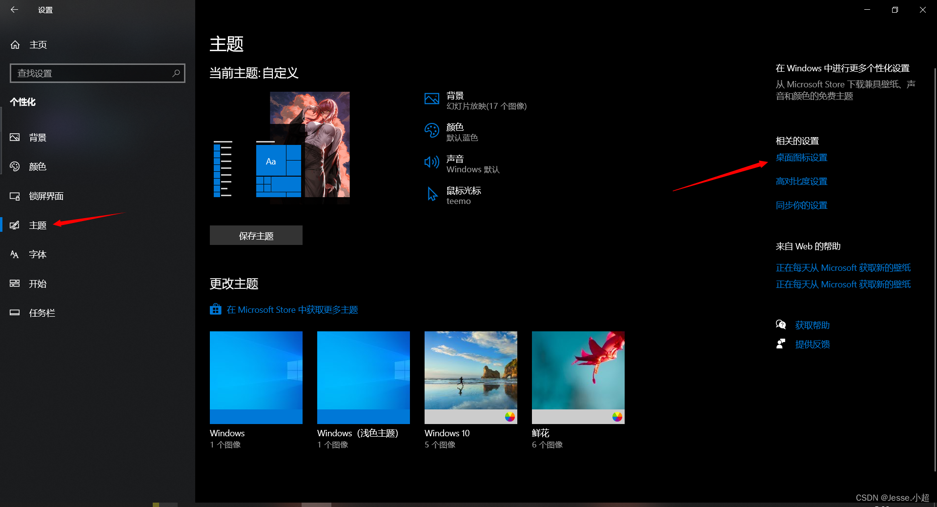This screenshot has width=937, height=507.
Task: Click the color wheel on 鲜花 theme
Action: point(617,416)
